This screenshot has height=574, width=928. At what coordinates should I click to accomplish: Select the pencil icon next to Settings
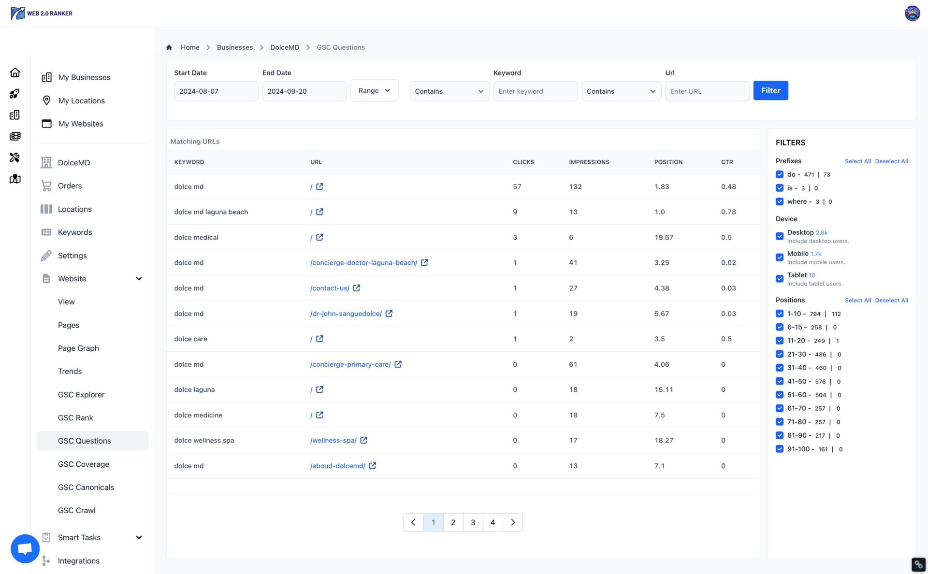coord(46,255)
